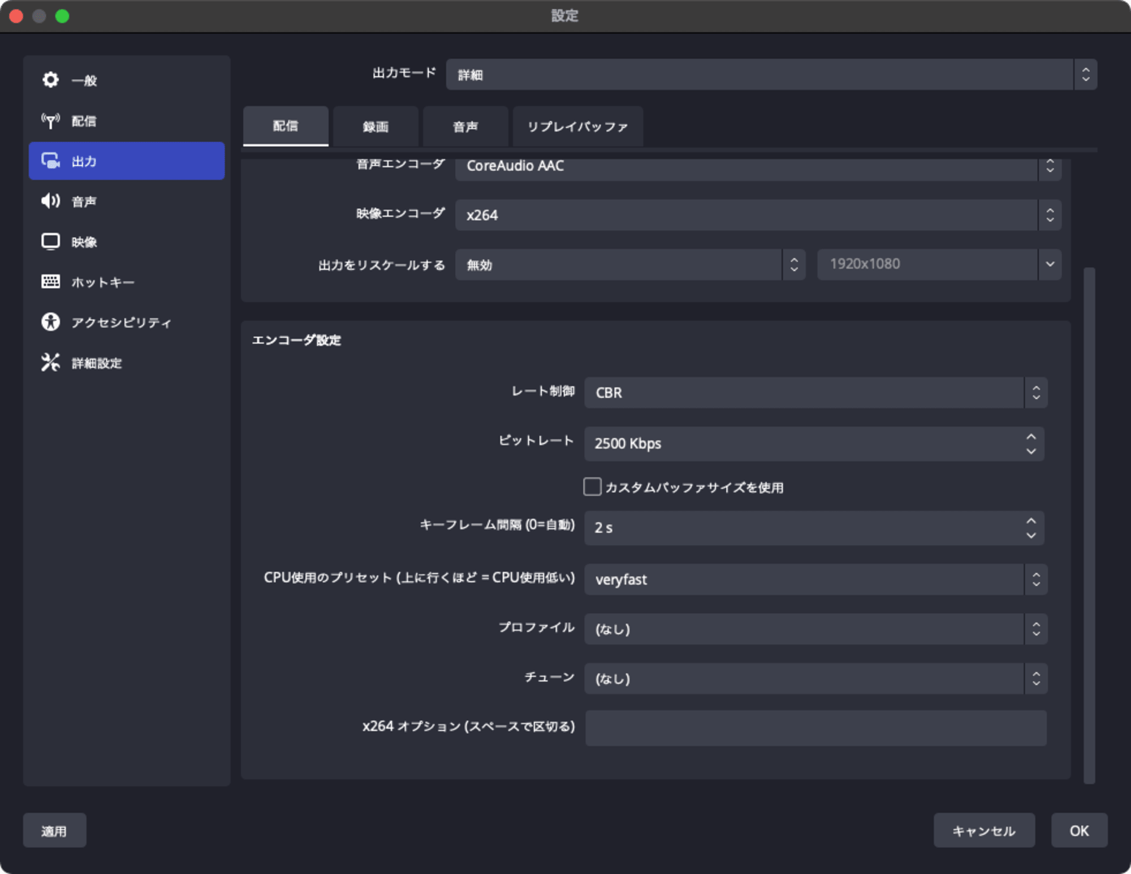1131x874 pixels.
Task: Open 一般 settings page
Action: pyautogui.click(x=127, y=80)
